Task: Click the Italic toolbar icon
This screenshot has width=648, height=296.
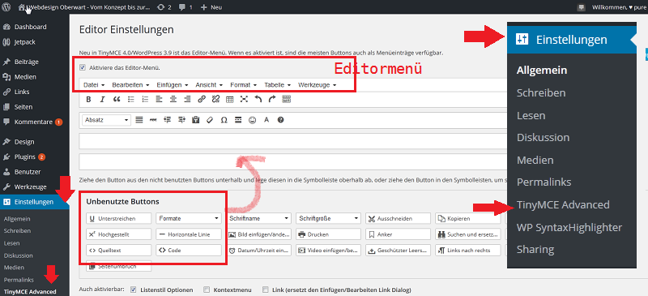Action: 103,99
